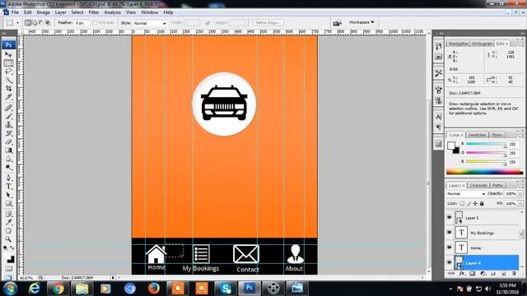Hide Layer 5 visibility eye

pos(450,217)
